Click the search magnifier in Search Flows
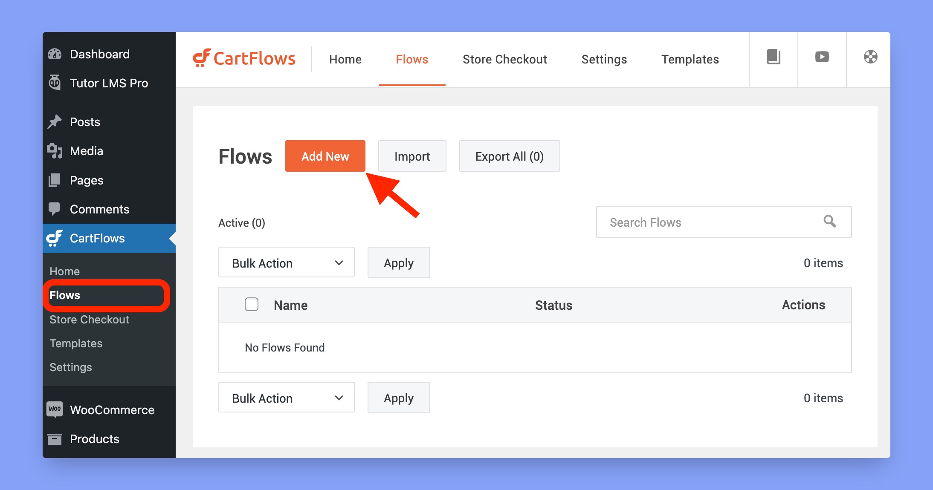The width and height of the screenshot is (933, 490). [829, 221]
